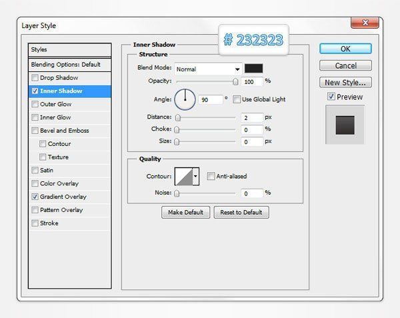Viewport: 400px width, 318px height.
Task: Uncheck the Gradient Overlay checkbox
Action: point(35,197)
